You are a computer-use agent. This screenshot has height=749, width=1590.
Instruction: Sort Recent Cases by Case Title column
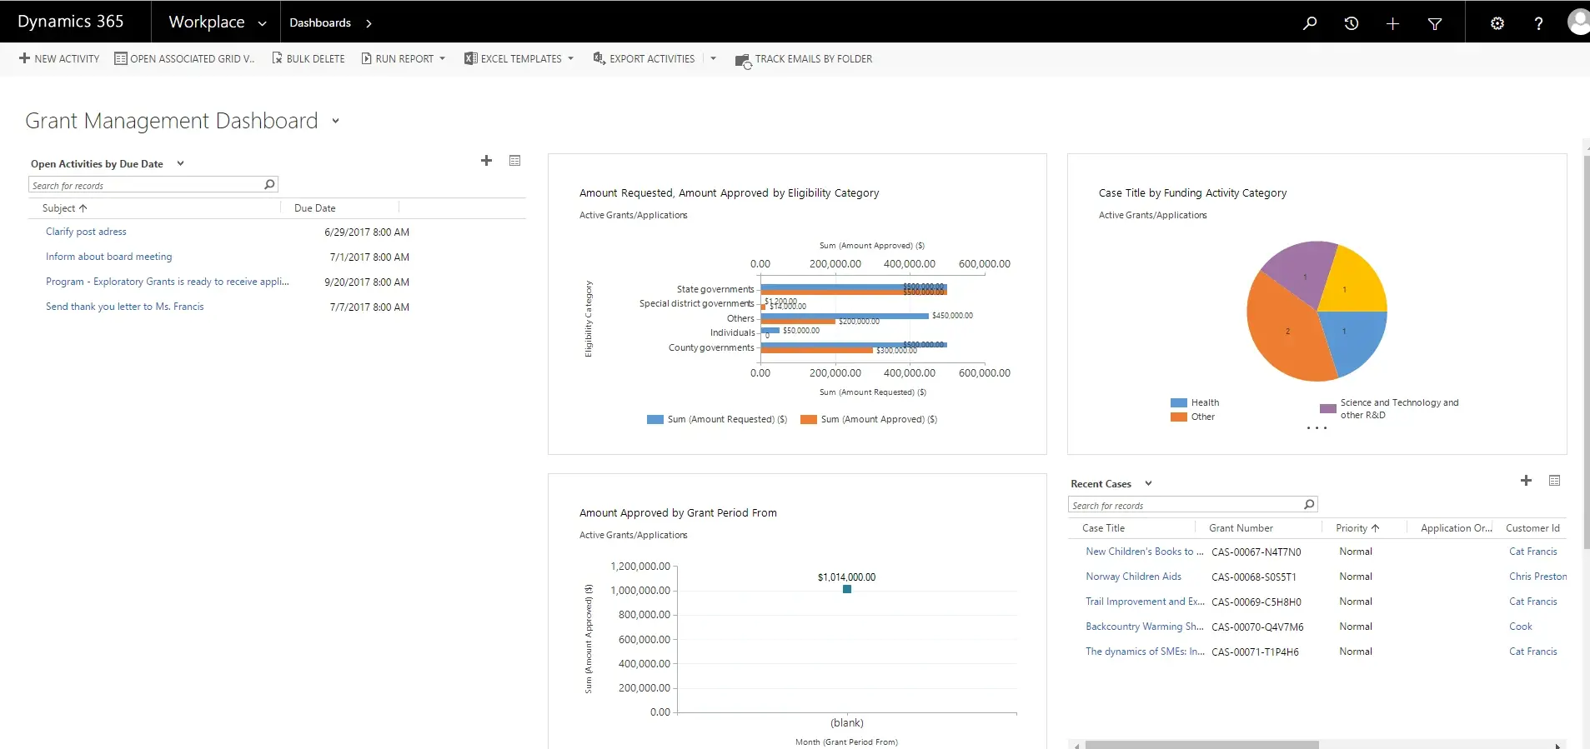(1103, 528)
